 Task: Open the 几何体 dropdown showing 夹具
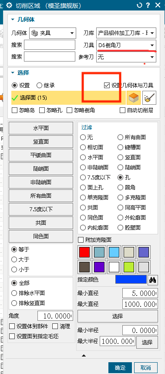pyautogui.click(x=53, y=33)
